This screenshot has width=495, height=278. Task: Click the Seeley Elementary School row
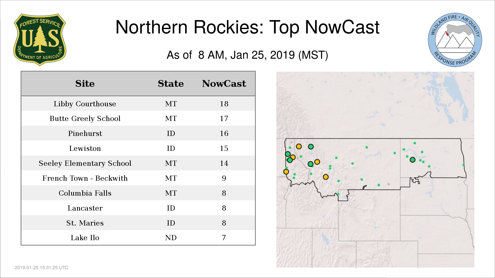(85, 163)
